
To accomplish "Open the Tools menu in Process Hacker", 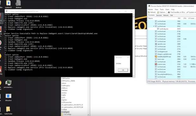I will point(162,9).
